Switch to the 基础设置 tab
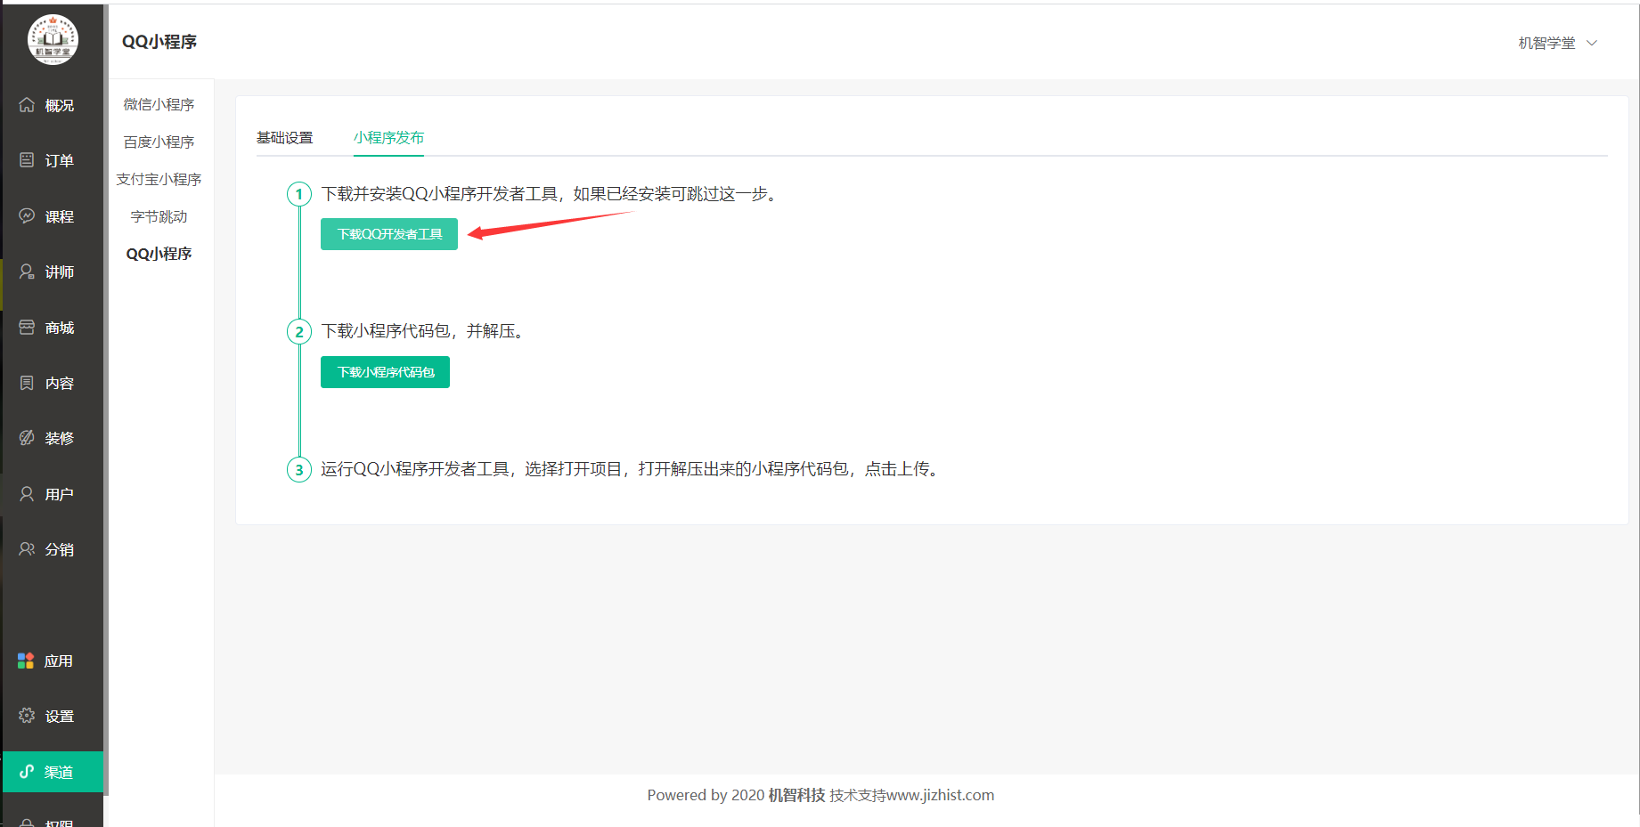Viewport: 1640px width, 827px height. pos(285,138)
